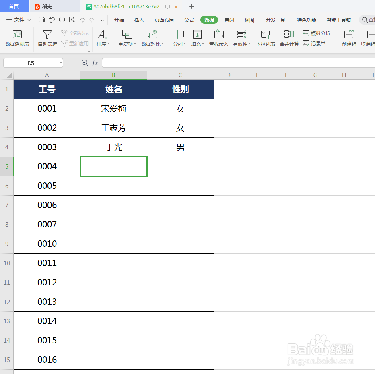Go to the 首页 home page tab
The image size is (375, 374).
(x=14, y=6)
